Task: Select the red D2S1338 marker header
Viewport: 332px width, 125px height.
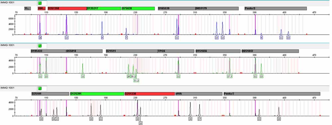Action: pyautogui.click(x=150, y=94)
